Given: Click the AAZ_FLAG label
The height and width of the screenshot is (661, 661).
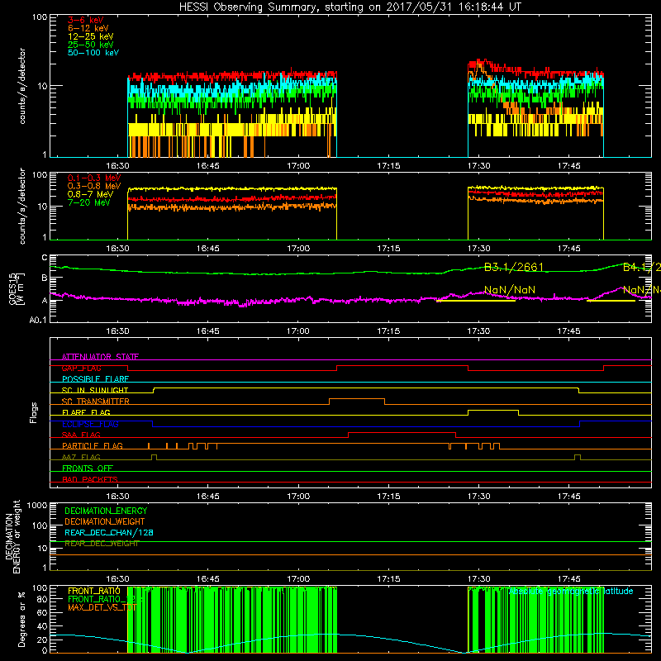Looking at the screenshot, I should [81, 458].
